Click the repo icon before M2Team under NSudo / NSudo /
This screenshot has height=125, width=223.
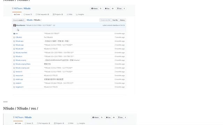point(13,8)
